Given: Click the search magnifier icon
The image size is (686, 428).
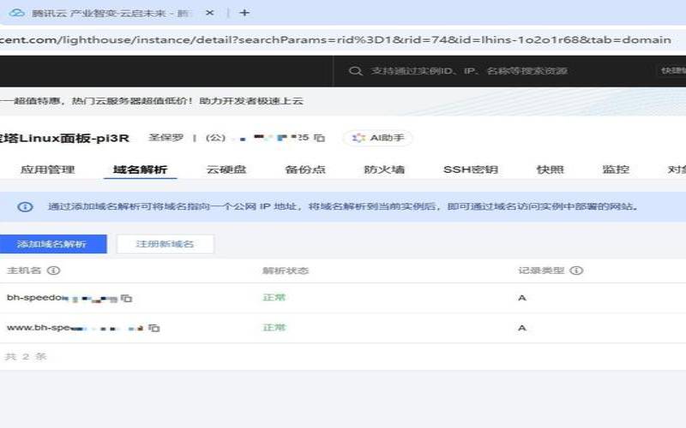Looking at the screenshot, I should pyautogui.click(x=356, y=71).
